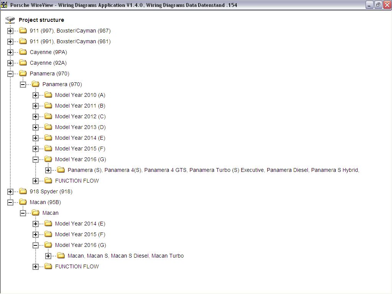Screen dimensions: 392x294
Task: Click the Cayenne (92A) folder icon
Action: (23, 63)
